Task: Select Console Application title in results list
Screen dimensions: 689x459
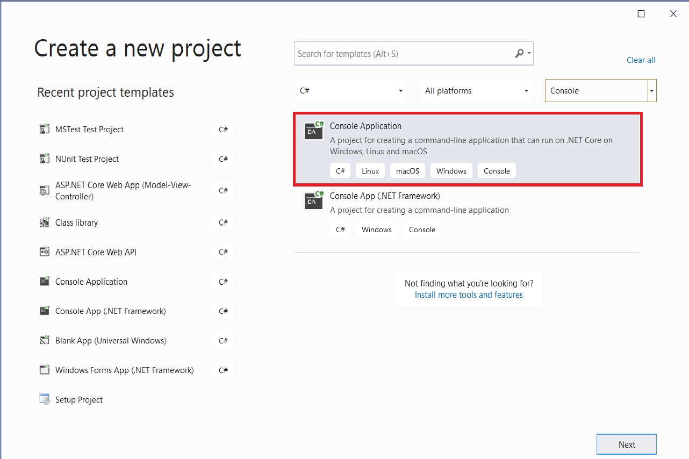Action: tap(365, 126)
